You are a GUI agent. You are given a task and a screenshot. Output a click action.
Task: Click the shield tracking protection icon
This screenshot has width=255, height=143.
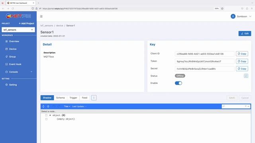[x=33, y=8]
